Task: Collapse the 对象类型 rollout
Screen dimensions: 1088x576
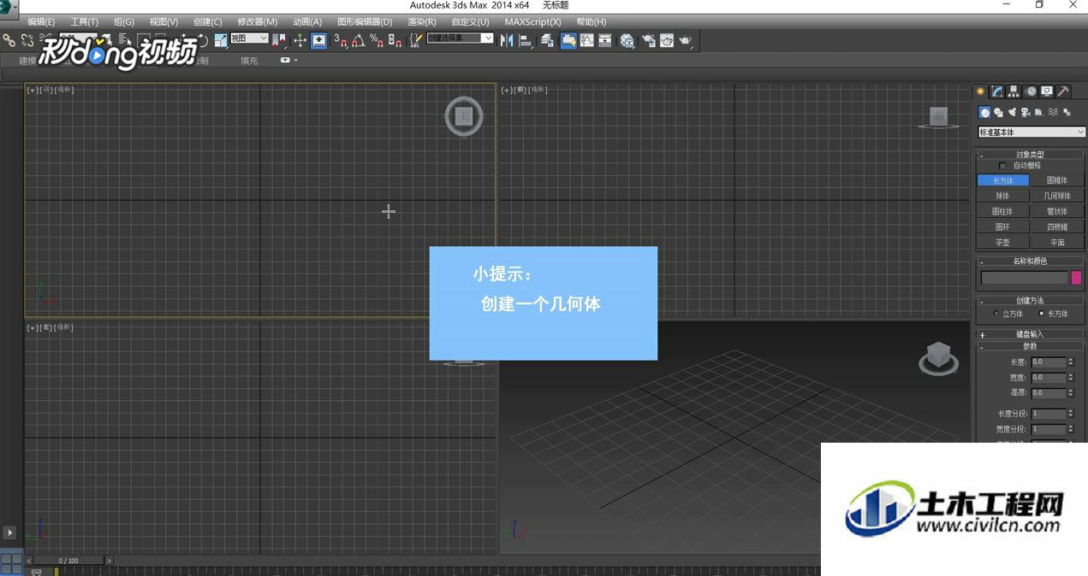Action: click(x=1031, y=155)
